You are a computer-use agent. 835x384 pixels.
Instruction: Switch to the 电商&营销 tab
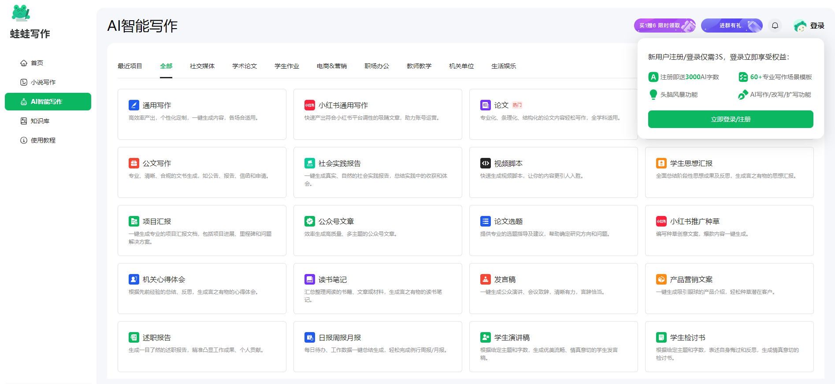(332, 66)
